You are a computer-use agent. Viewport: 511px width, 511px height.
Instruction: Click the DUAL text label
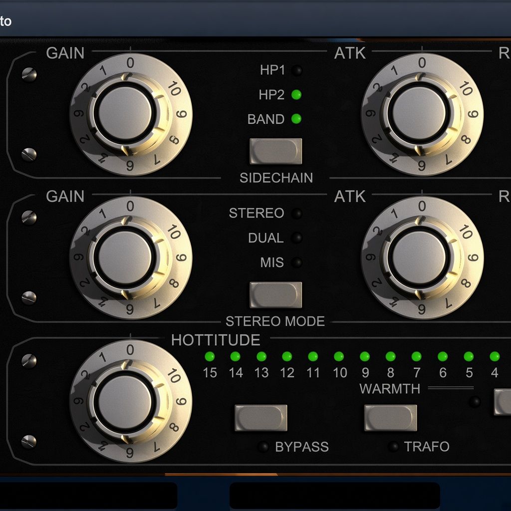coord(266,238)
